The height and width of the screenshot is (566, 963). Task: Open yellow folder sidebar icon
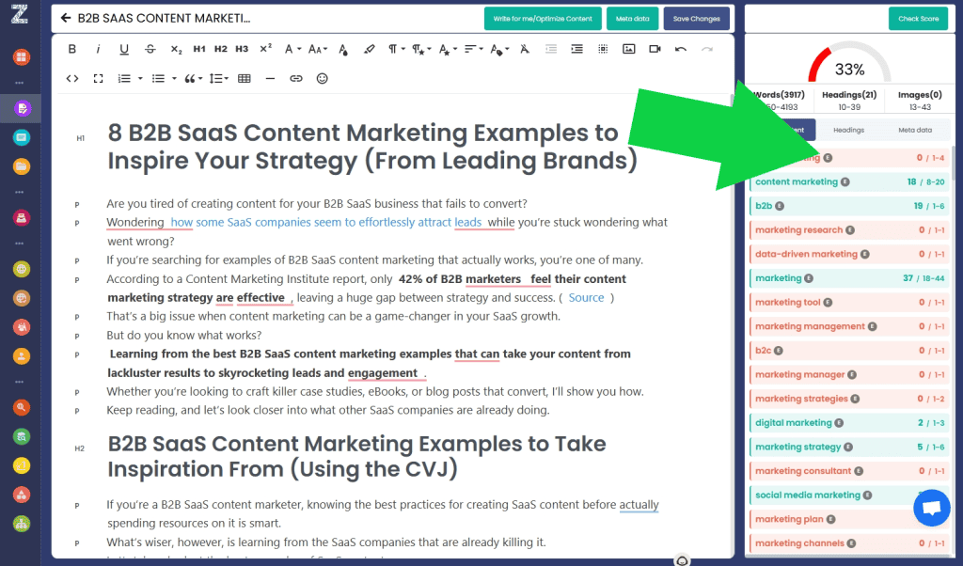22,166
